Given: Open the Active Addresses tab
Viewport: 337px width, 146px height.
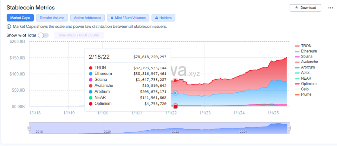Looking at the screenshot, I should pos(87,18).
